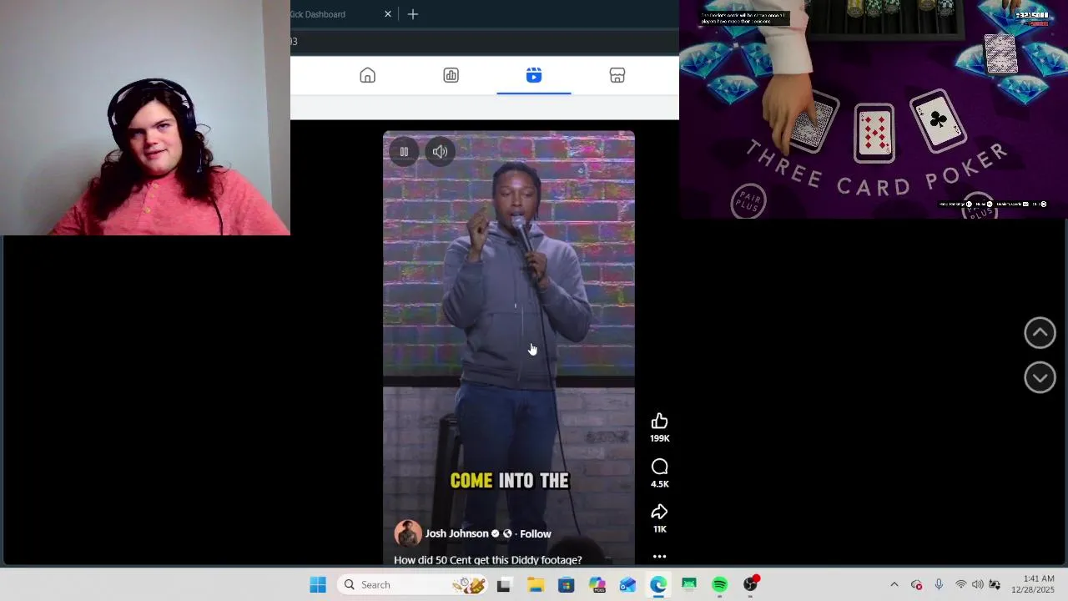1068x601 pixels.
Task: Open the dashboard chart tab icon
Action: 451,76
